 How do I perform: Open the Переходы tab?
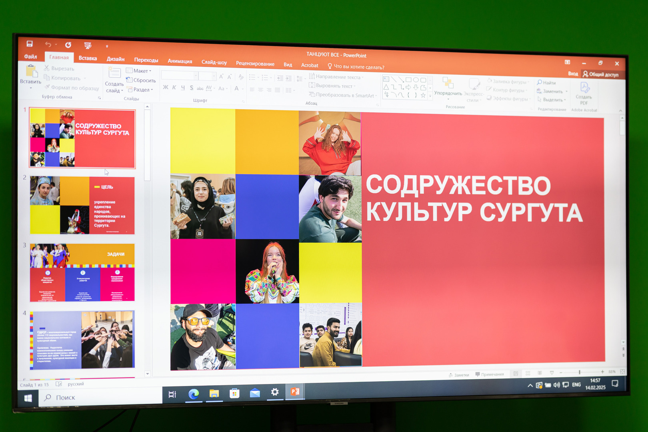tap(146, 60)
